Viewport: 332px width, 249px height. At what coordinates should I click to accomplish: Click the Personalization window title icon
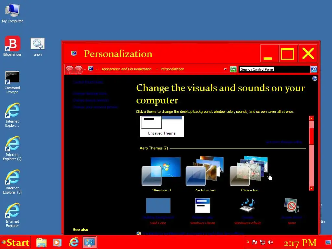[74, 53]
